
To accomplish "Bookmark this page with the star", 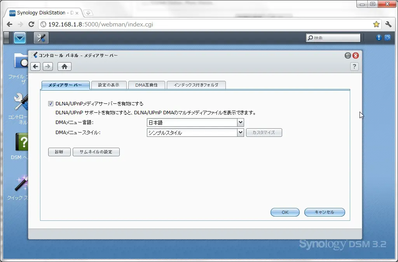I will click(x=376, y=24).
